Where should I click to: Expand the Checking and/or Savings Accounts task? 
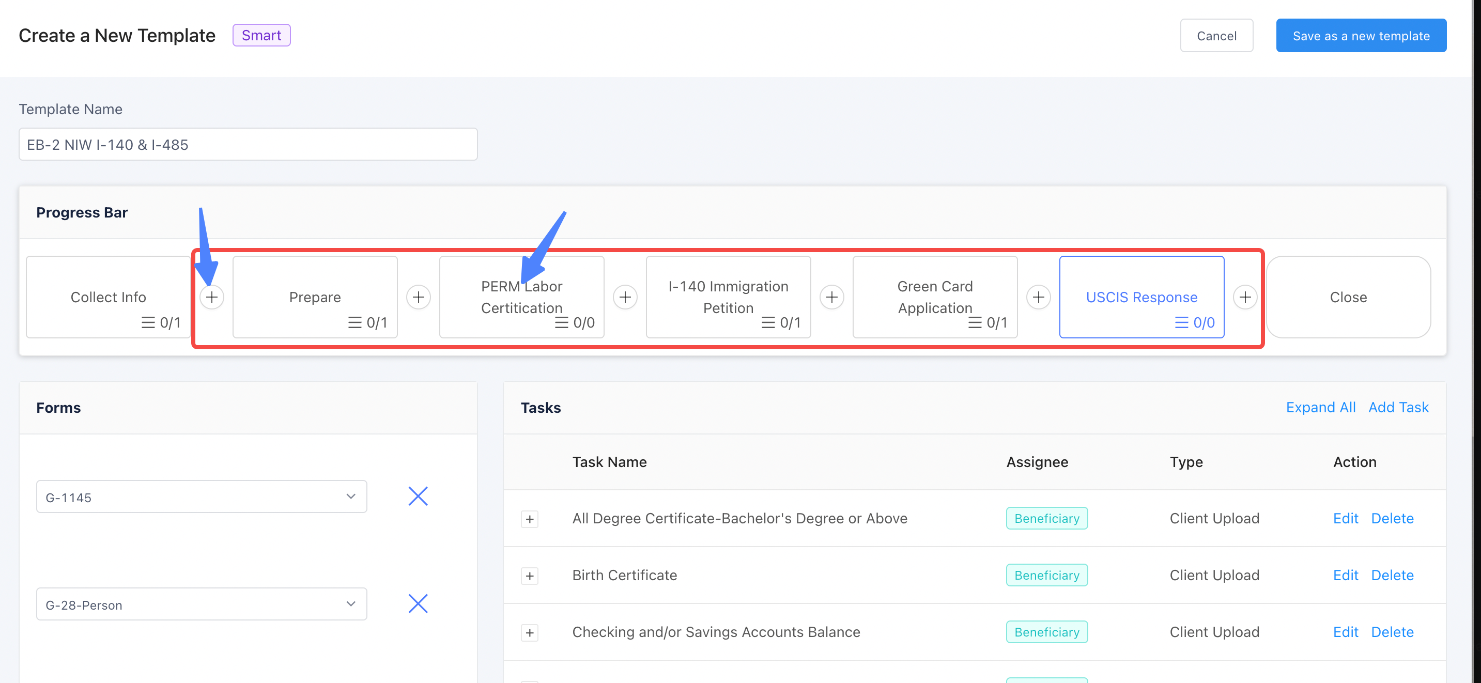click(530, 633)
